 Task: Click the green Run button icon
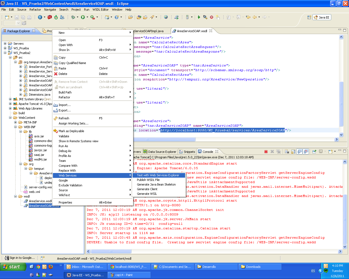pos(83,17)
